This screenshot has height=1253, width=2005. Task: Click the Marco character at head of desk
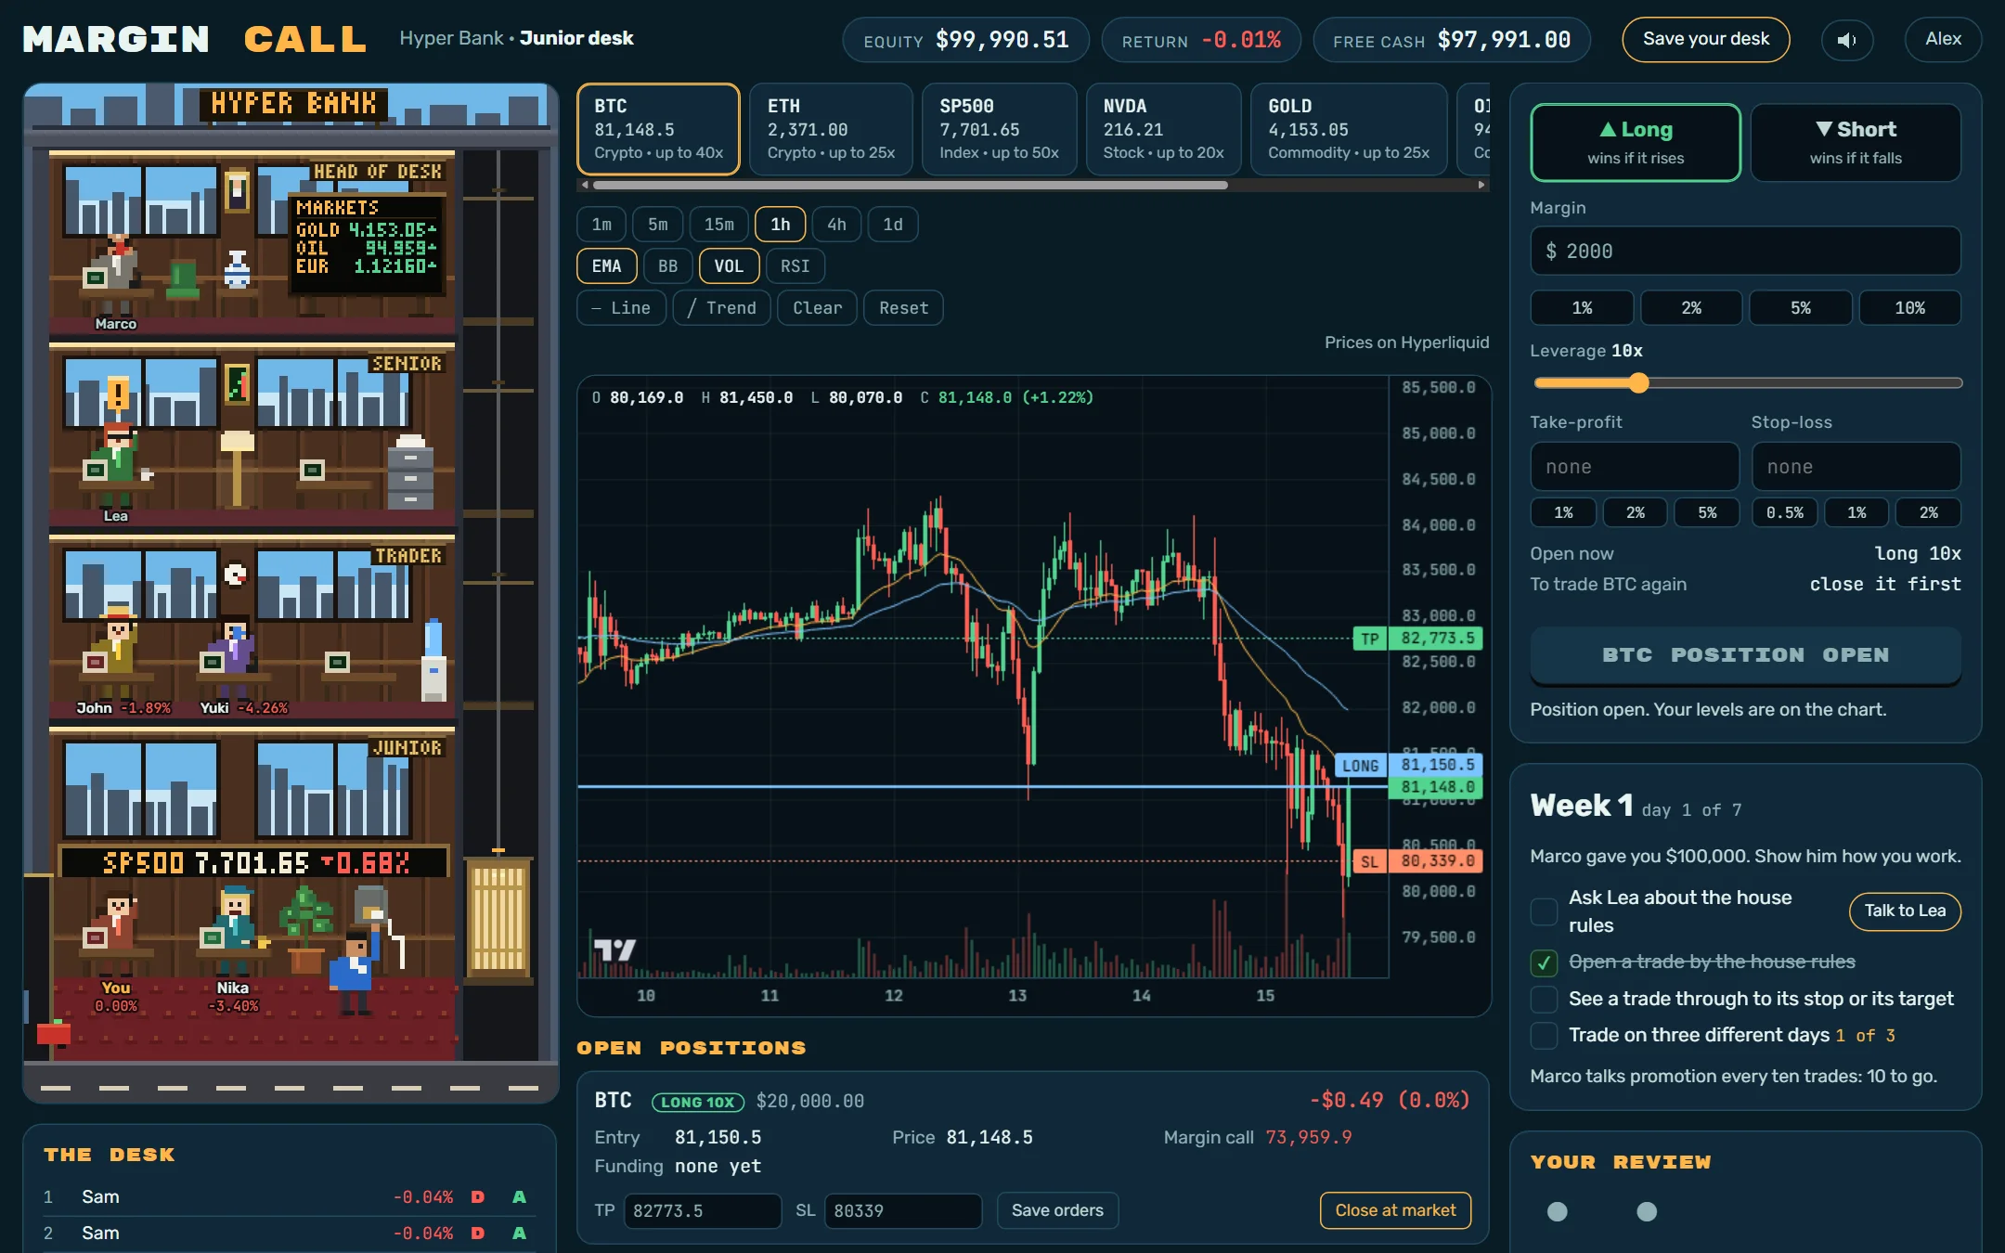[x=117, y=274]
